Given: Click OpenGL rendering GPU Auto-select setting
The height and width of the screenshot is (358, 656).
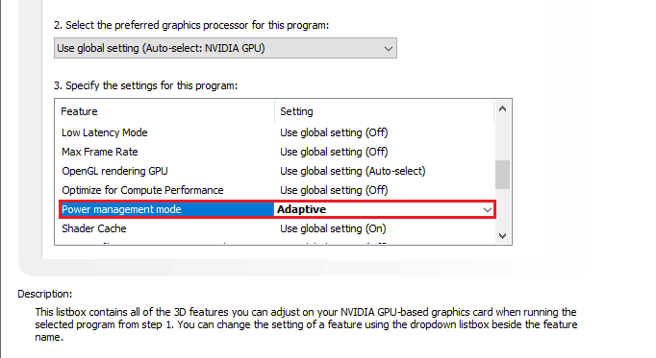Looking at the screenshot, I should pos(353,171).
